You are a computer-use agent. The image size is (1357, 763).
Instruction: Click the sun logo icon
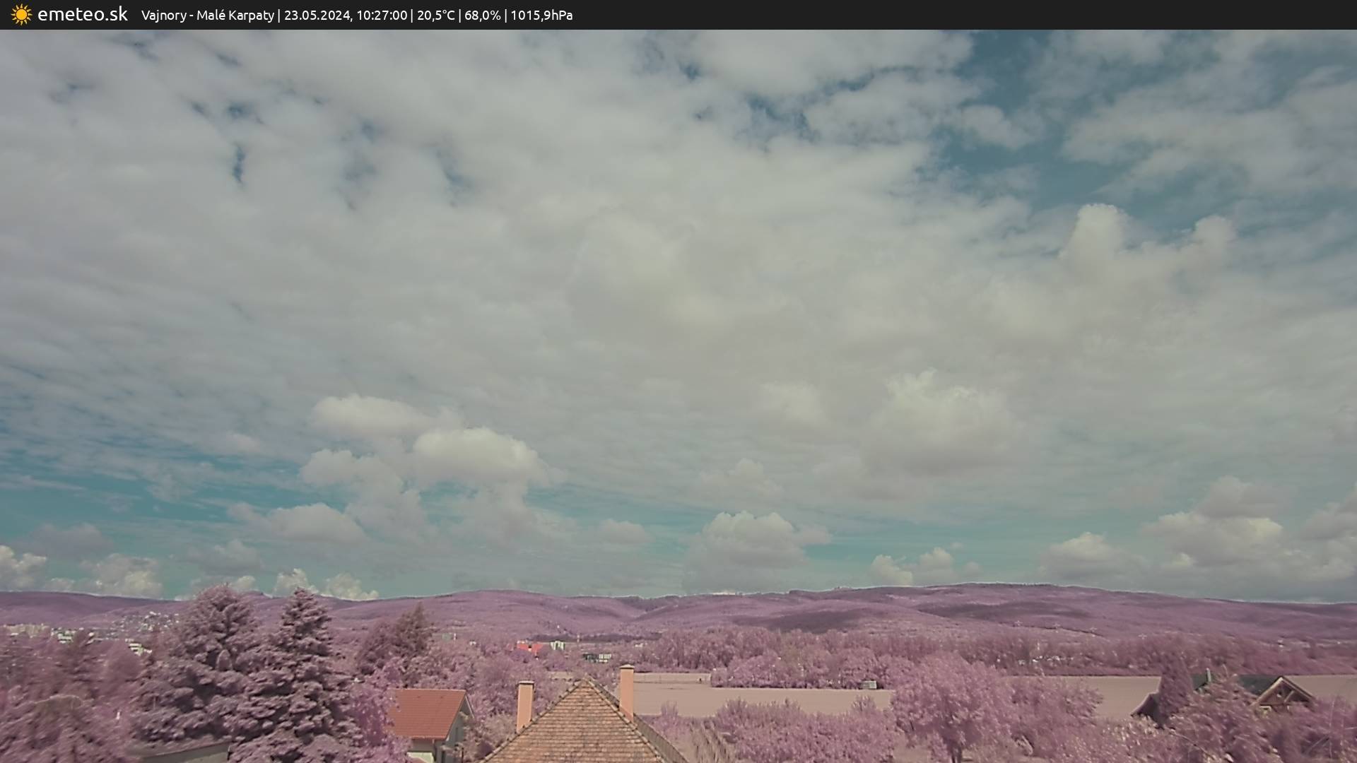tap(21, 15)
